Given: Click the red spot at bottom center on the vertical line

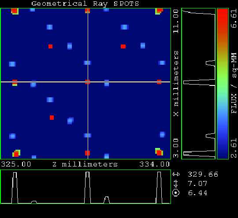Looking at the screenshot, I should pyautogui.click(x=87, y=153).
